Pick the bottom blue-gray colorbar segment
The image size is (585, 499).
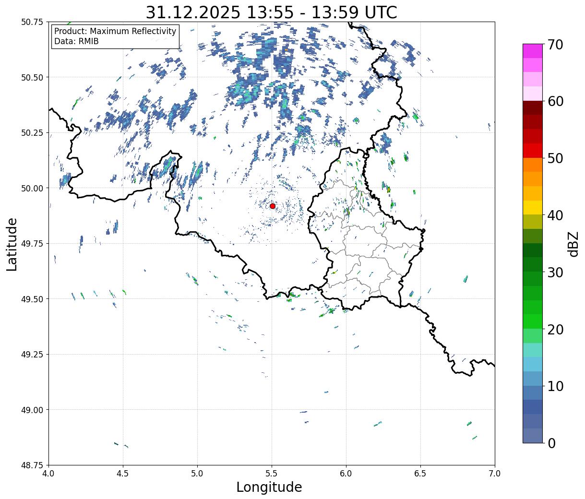(x=533, y=436)
